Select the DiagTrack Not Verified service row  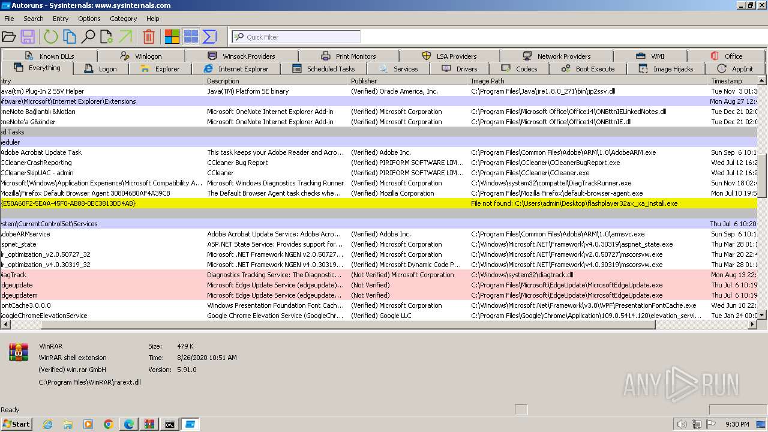coord(379,275)
